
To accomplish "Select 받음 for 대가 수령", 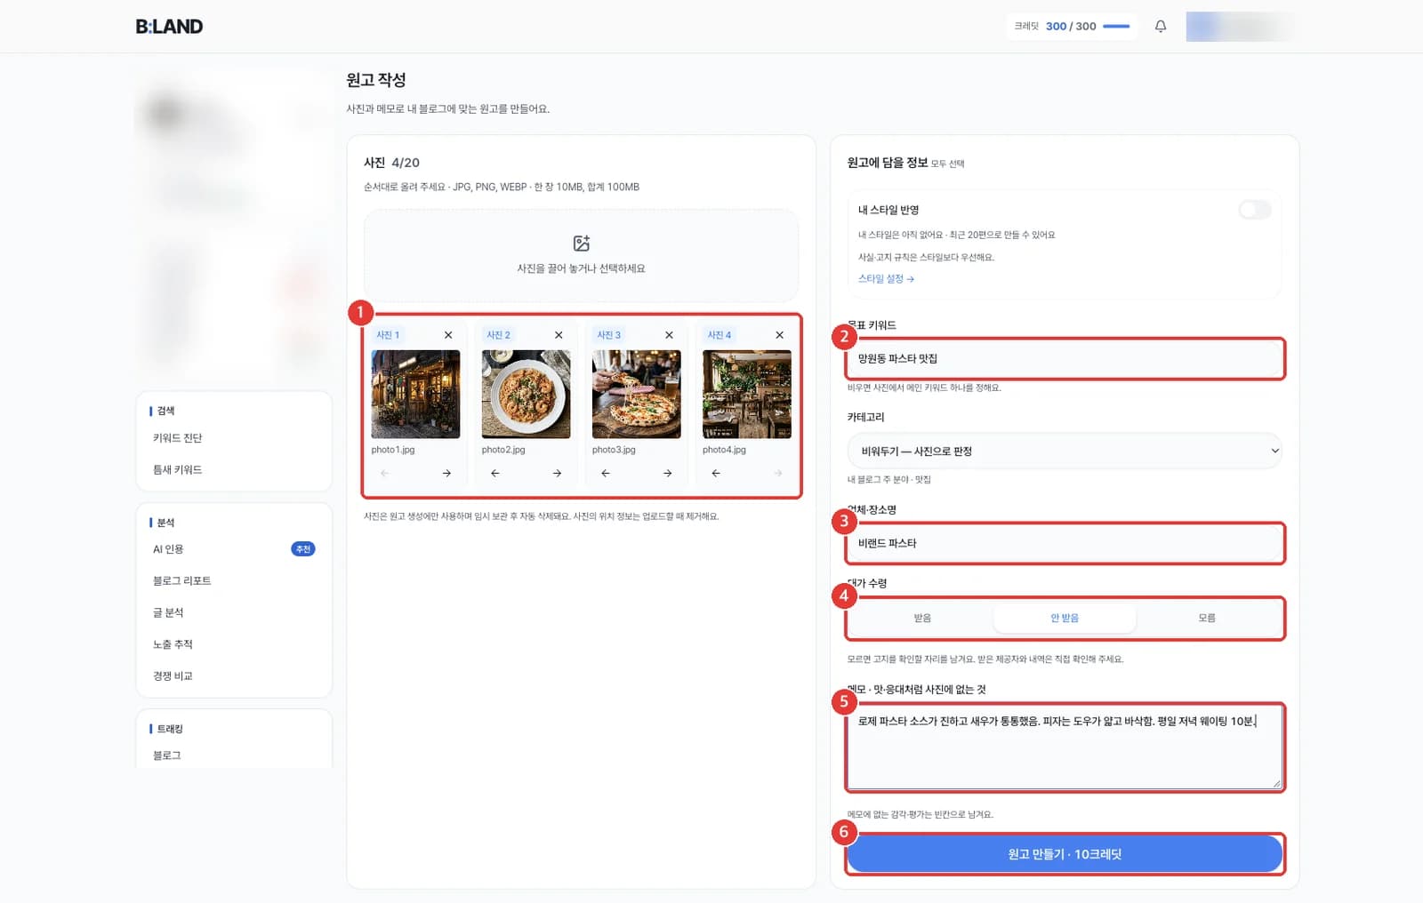I will pos(922,618).
